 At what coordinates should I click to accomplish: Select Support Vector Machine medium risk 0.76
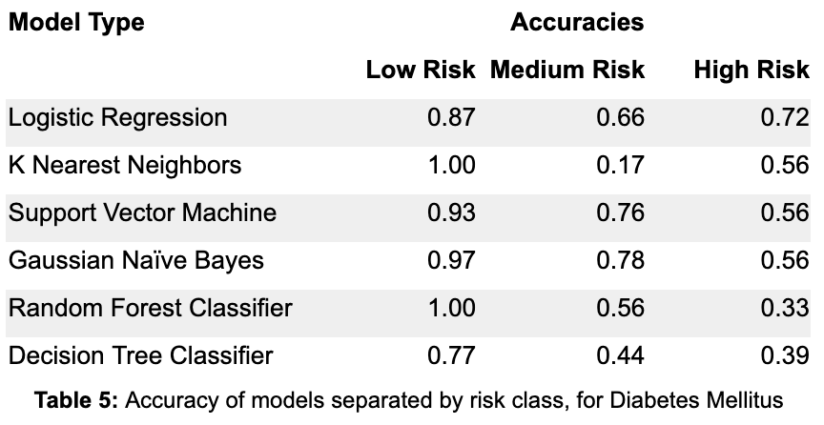(620, 212)
